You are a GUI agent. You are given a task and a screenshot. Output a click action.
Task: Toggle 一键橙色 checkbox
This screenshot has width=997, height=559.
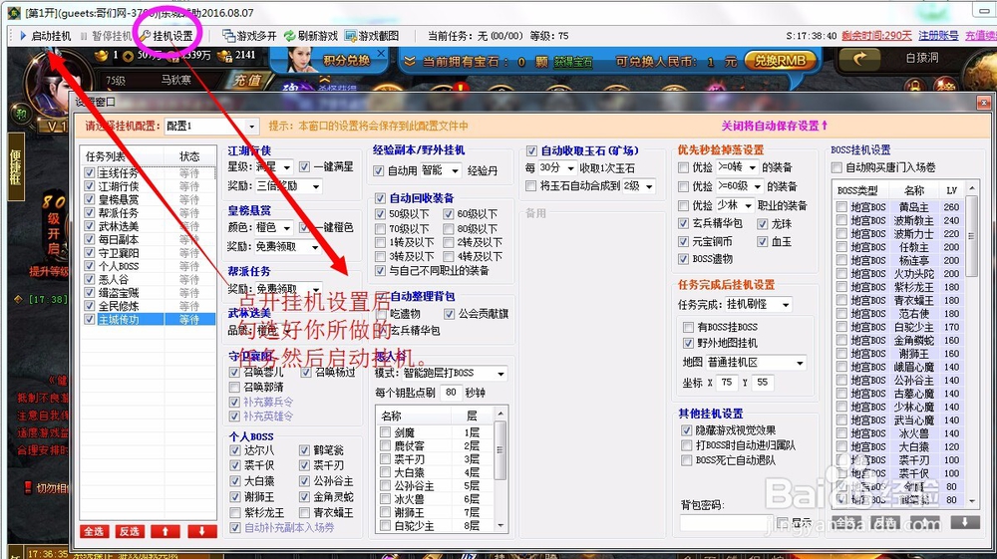pos(304,227)
